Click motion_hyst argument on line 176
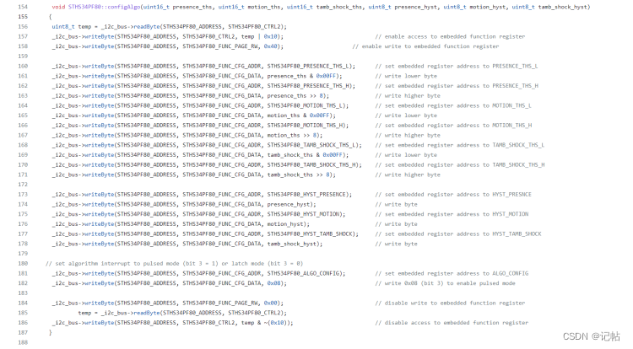 (x=285, y=224)
